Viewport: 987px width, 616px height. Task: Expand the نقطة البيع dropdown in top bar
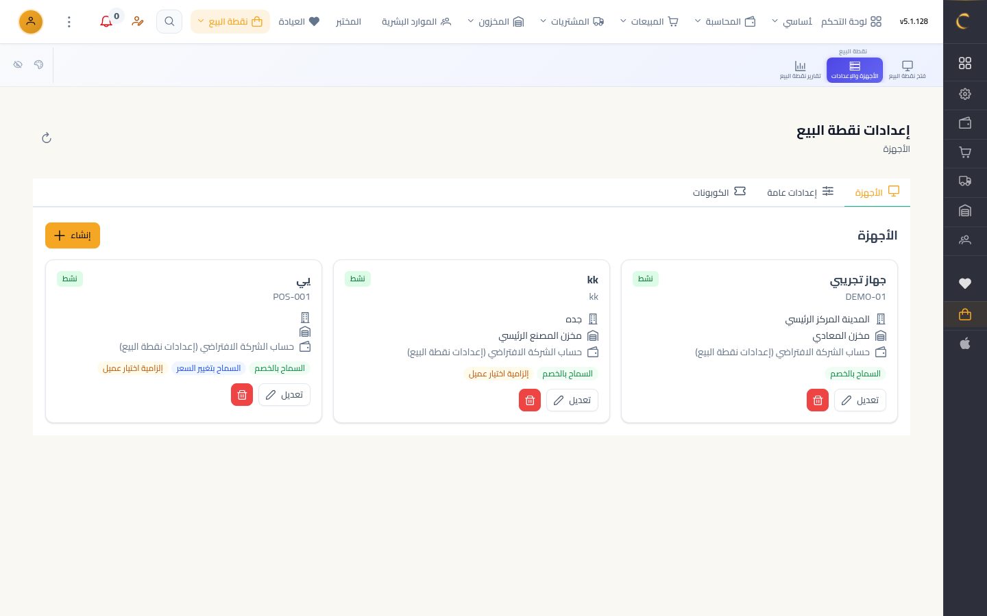click(x=230, y=22)
